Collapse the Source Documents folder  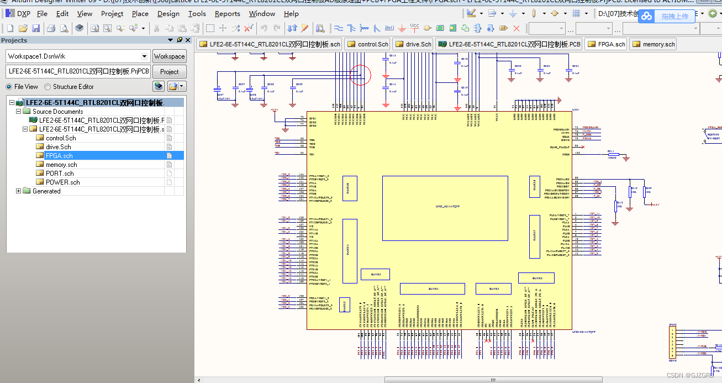click(19, 111)
